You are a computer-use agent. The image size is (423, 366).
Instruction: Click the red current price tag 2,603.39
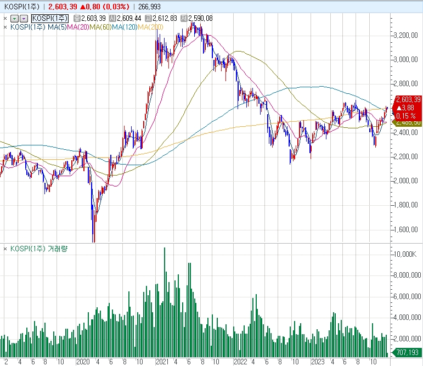tap(408, 100)
